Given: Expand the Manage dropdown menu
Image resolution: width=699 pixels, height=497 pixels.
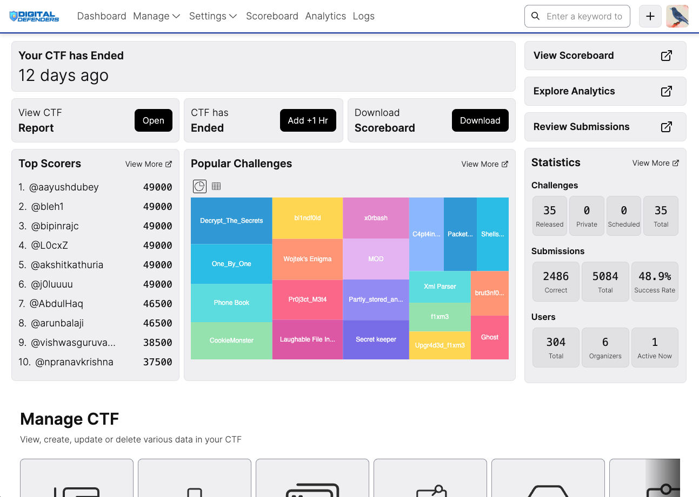Looking at the screenshot, I should point(157,16).
